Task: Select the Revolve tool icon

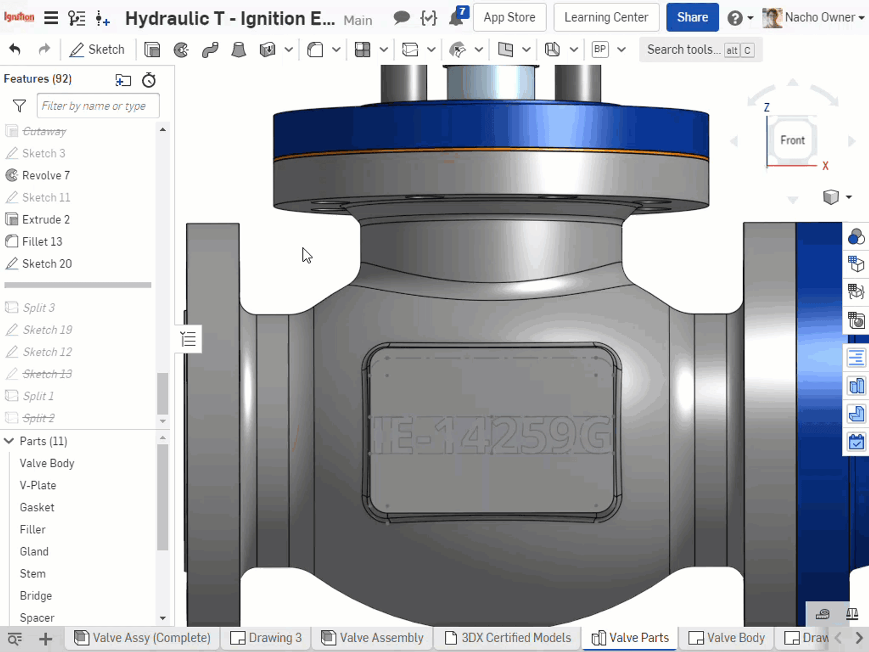Action: pos(181,50)
